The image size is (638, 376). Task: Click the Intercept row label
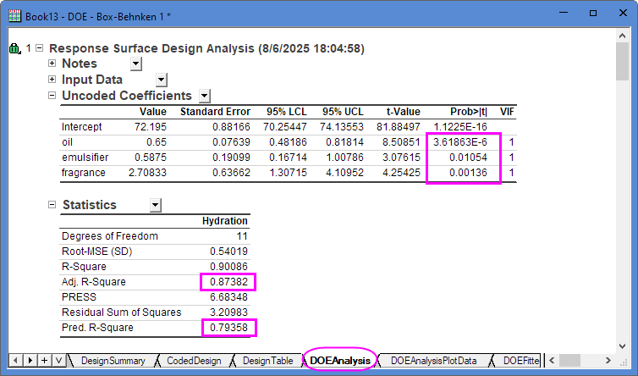tap(82, 127)
